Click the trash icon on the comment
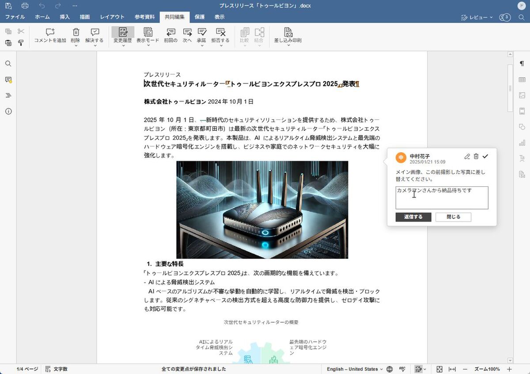This screenshot has width=530, height=374. tap(476, 156)
